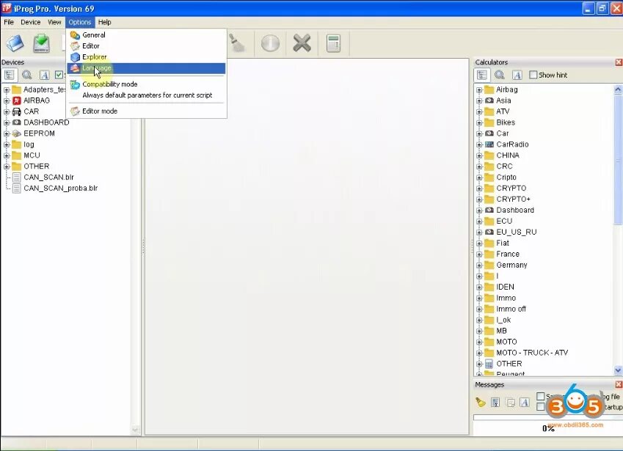The width and height of the screenshot is (623, 451).
Task: Click the font 'A' icon in Messages panel
Action: [x=525, y=402]
